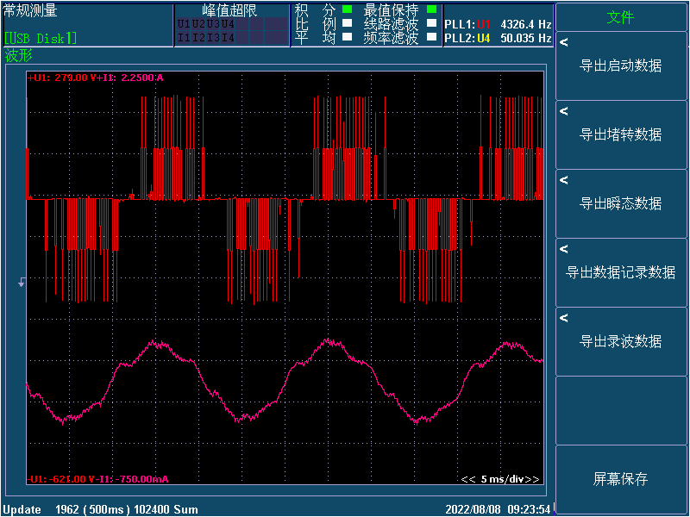Select the U1 peak over-range indicator

184,24
